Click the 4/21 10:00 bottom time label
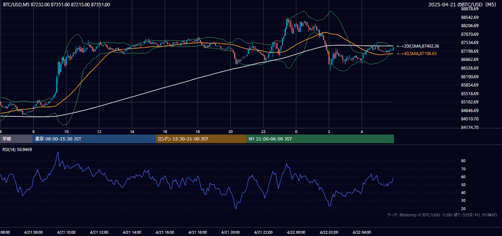 pyautogui.click(x=66, y=232)
